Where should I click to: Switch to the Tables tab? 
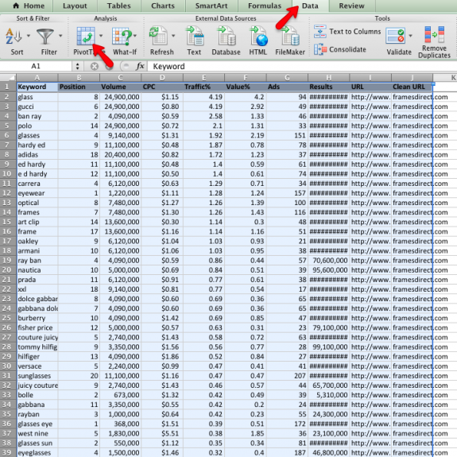click(119, 6)
